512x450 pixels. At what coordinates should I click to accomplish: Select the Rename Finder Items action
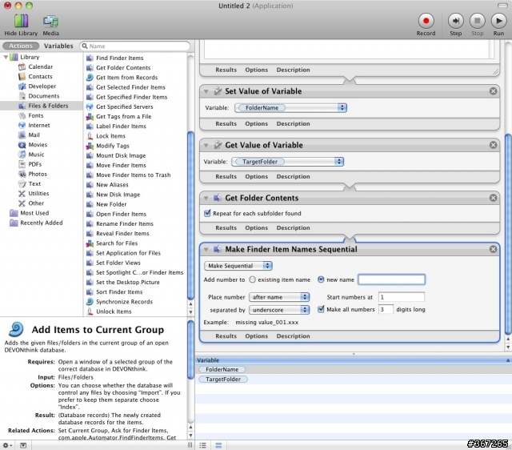coord(125,224)
